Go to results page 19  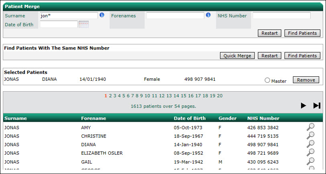212,96
